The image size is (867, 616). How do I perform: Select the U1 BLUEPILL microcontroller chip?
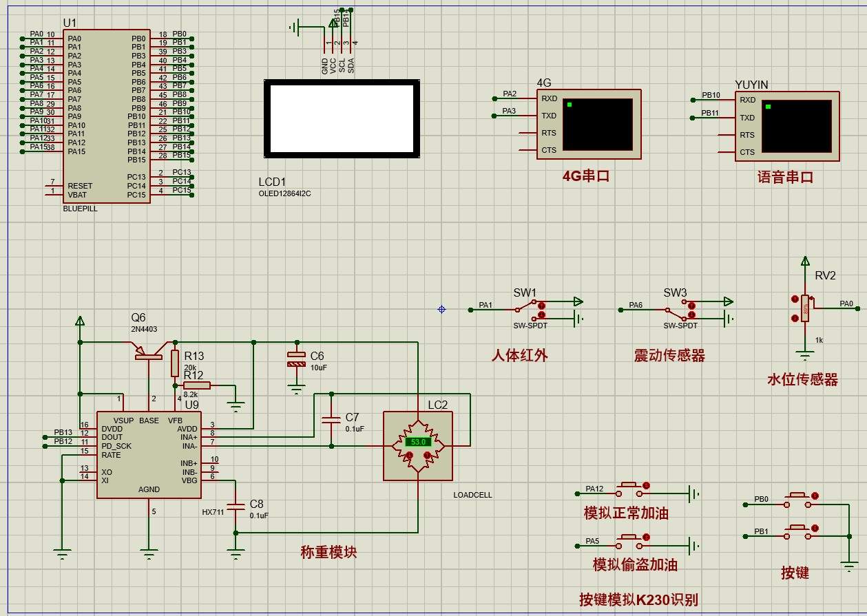pyautogui.click(x=107, y=116)
